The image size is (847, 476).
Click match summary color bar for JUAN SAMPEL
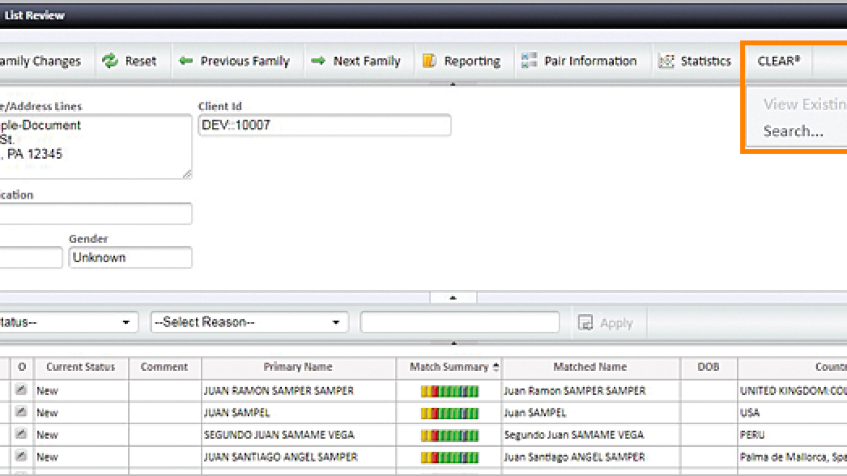coord(449,413)
